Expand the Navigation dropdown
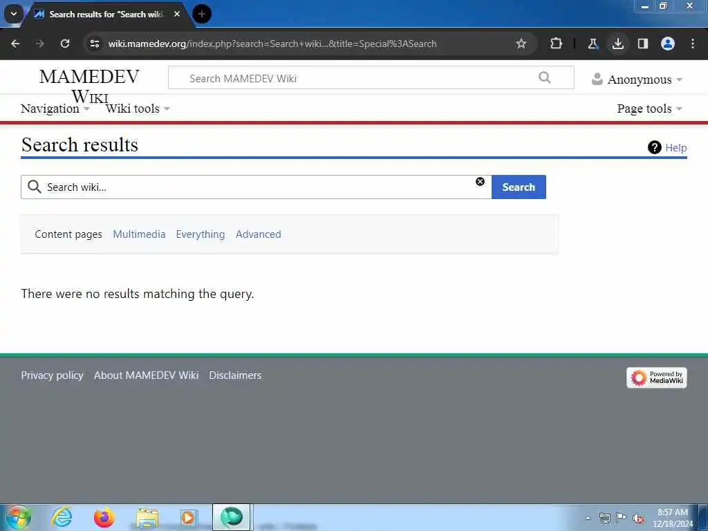Viewport: 708px width, 531px height. [x=55, y=109]
